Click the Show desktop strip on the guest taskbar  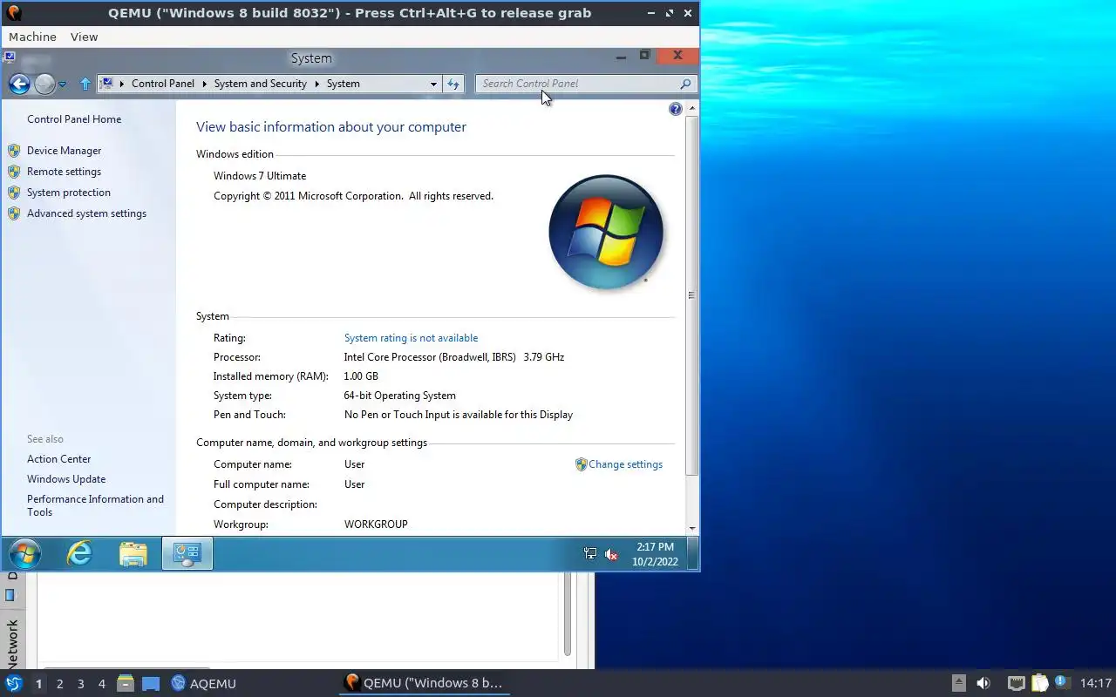693,553
